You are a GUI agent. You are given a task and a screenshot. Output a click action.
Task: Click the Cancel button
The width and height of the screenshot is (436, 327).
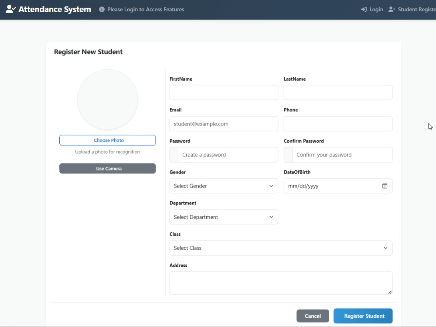pyautogui.click(x=313, y=316)
